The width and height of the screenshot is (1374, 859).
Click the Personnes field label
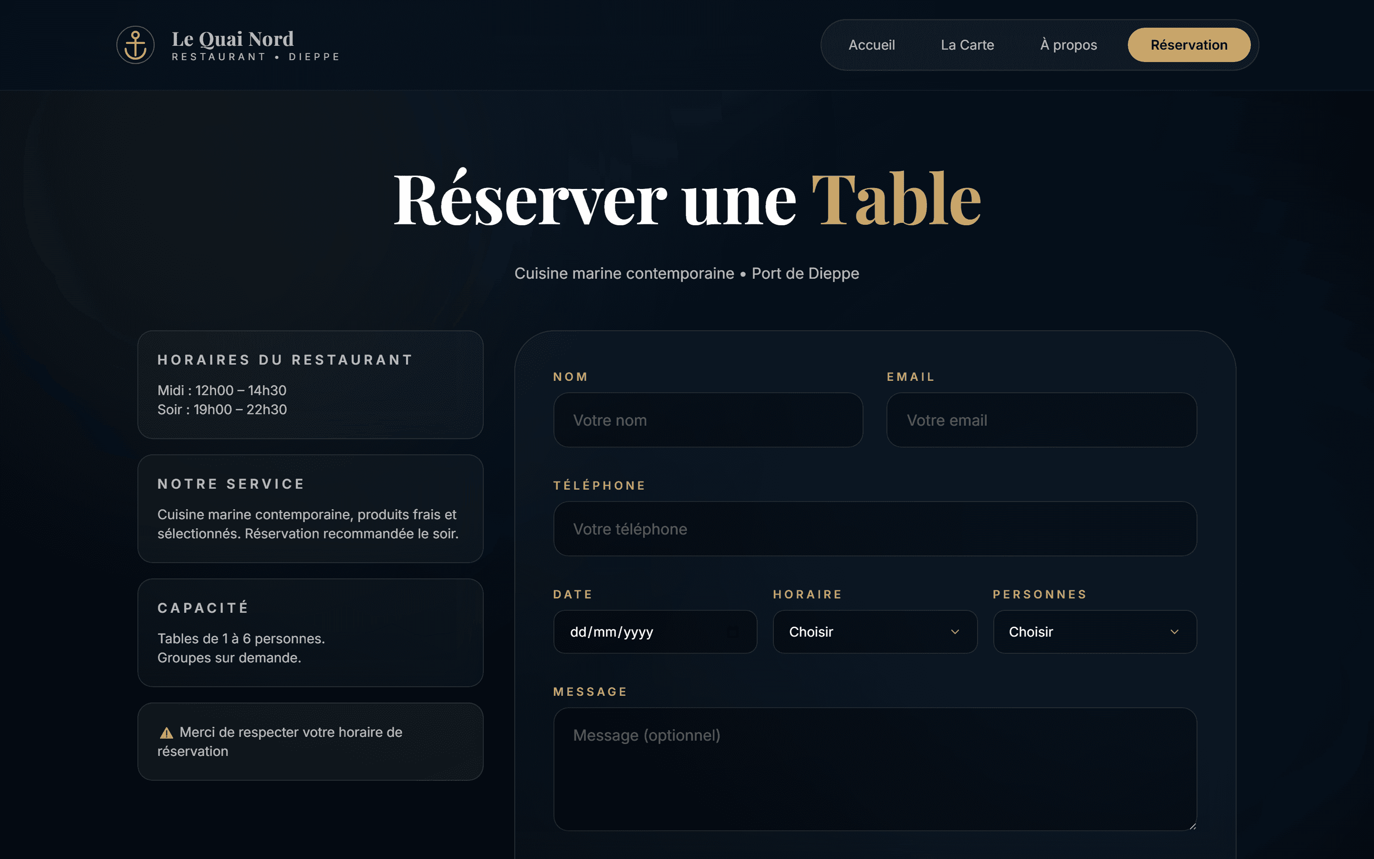tap(1040, 594)
